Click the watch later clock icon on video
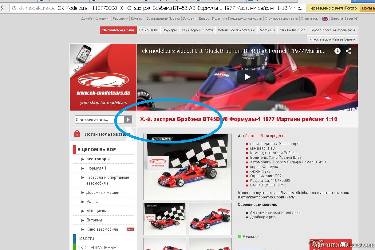This screenshot has height=250, width=375. 337,51
